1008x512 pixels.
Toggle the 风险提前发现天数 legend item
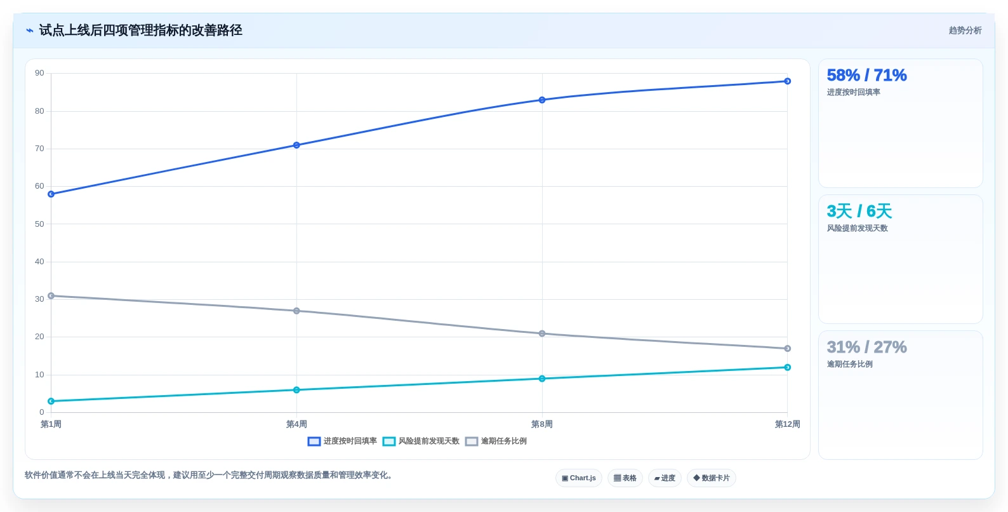point(421,441)
